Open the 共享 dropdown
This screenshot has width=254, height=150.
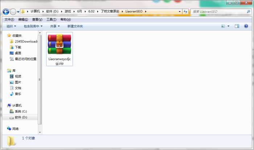point(55,26)
